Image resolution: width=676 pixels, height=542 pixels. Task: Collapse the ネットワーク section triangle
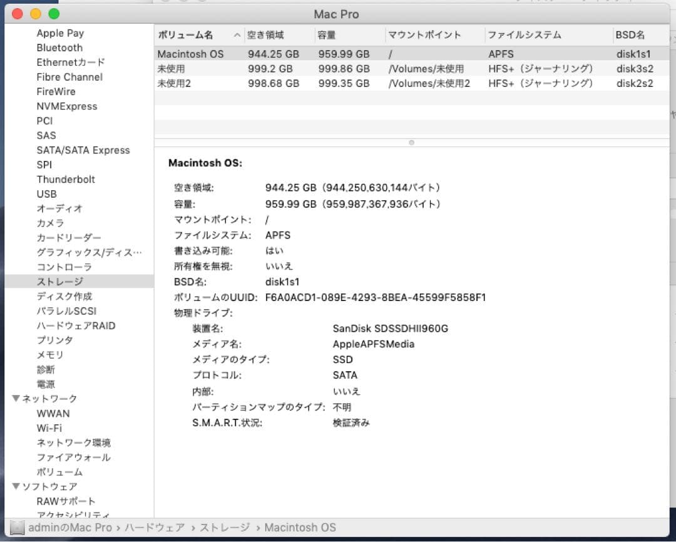16,398
